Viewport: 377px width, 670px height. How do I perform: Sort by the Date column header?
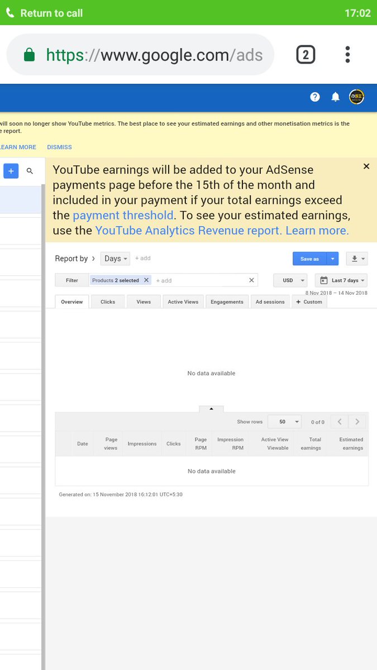tap(83, 444)
